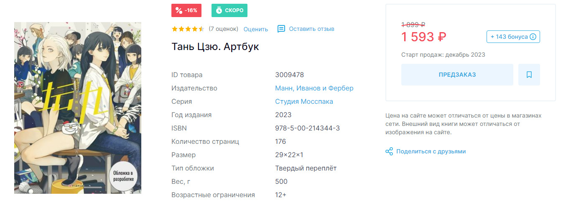571x218 pixels.
Task: Open publisher Манн, Иванов и Фербер
Action: pyautogui.click(x=314, y=88)
